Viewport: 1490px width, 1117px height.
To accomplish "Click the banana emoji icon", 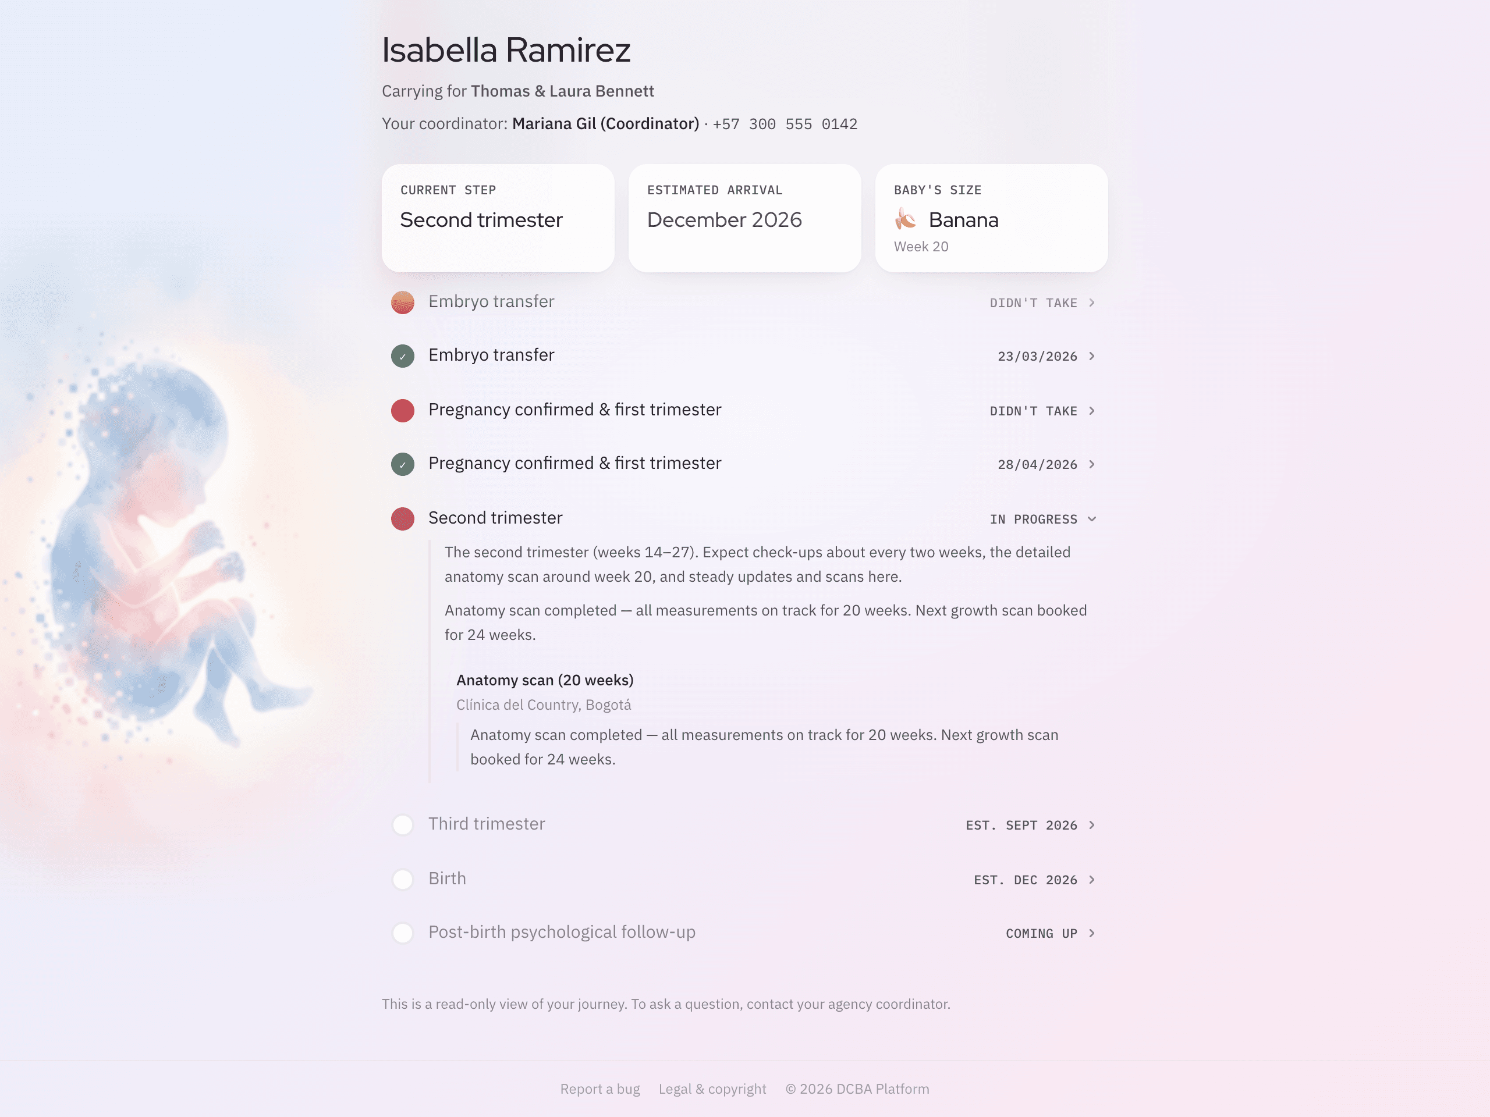I will pyautogui.click(x=905, y=219).
